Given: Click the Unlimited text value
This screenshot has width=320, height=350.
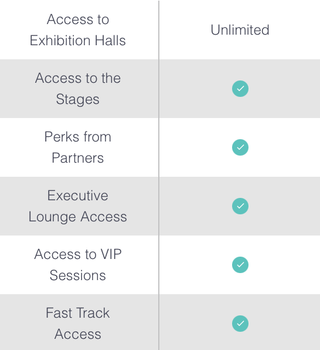Looking at the screenshot, I should coord(240,30).
